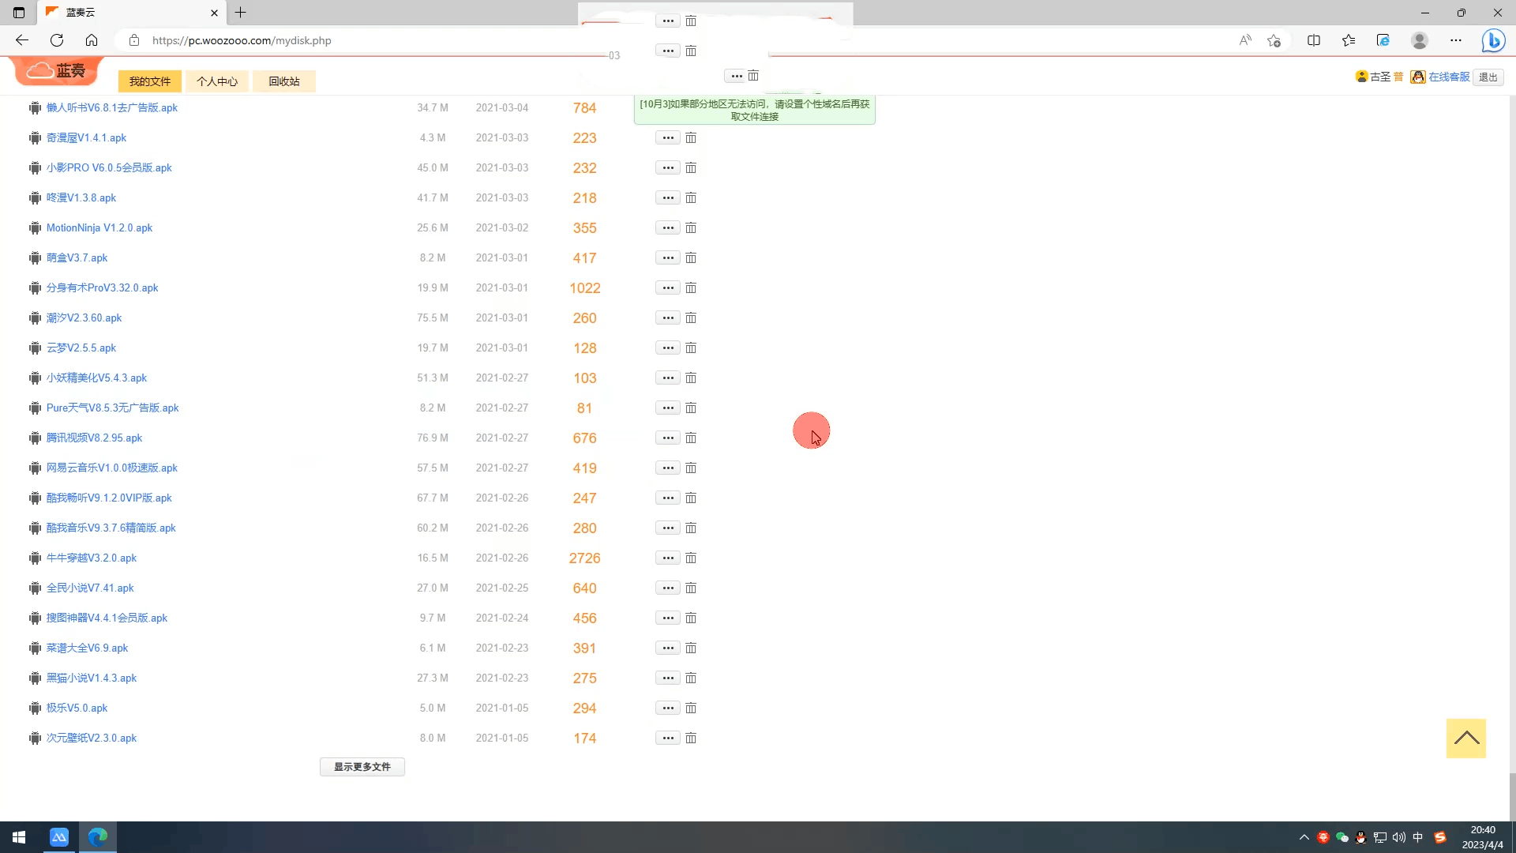Click trash icon for 云梦V2.5.5.apk

pyautogui.click(x=691, y=348)
